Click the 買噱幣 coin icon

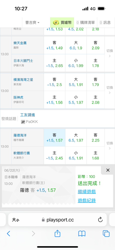(55, 22)
